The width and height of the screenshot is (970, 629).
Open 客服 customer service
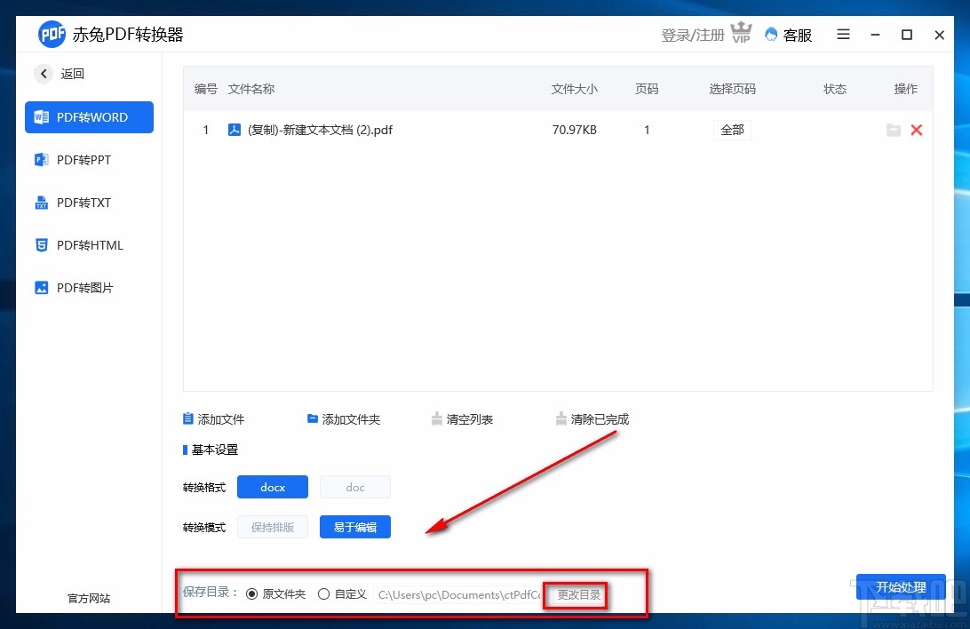tap(788, 35)
